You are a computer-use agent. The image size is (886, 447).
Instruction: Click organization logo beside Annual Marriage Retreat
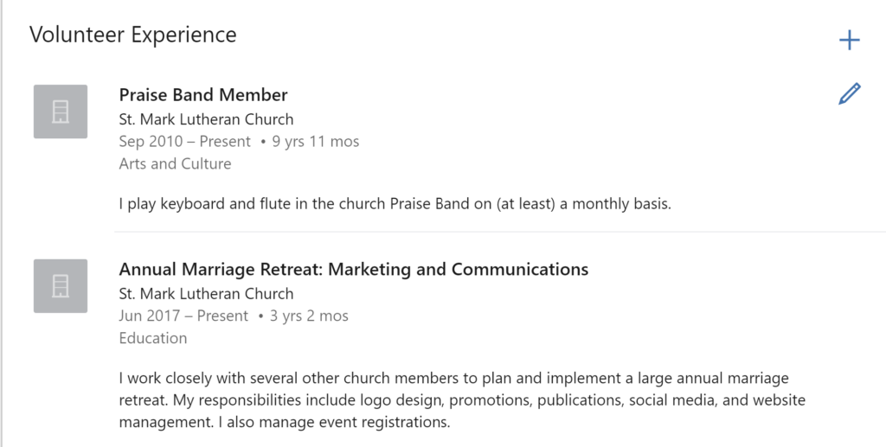click(x=61, y=285)
